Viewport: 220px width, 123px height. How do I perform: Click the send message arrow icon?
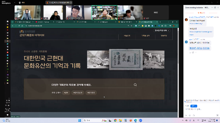[x=217, y=115]
